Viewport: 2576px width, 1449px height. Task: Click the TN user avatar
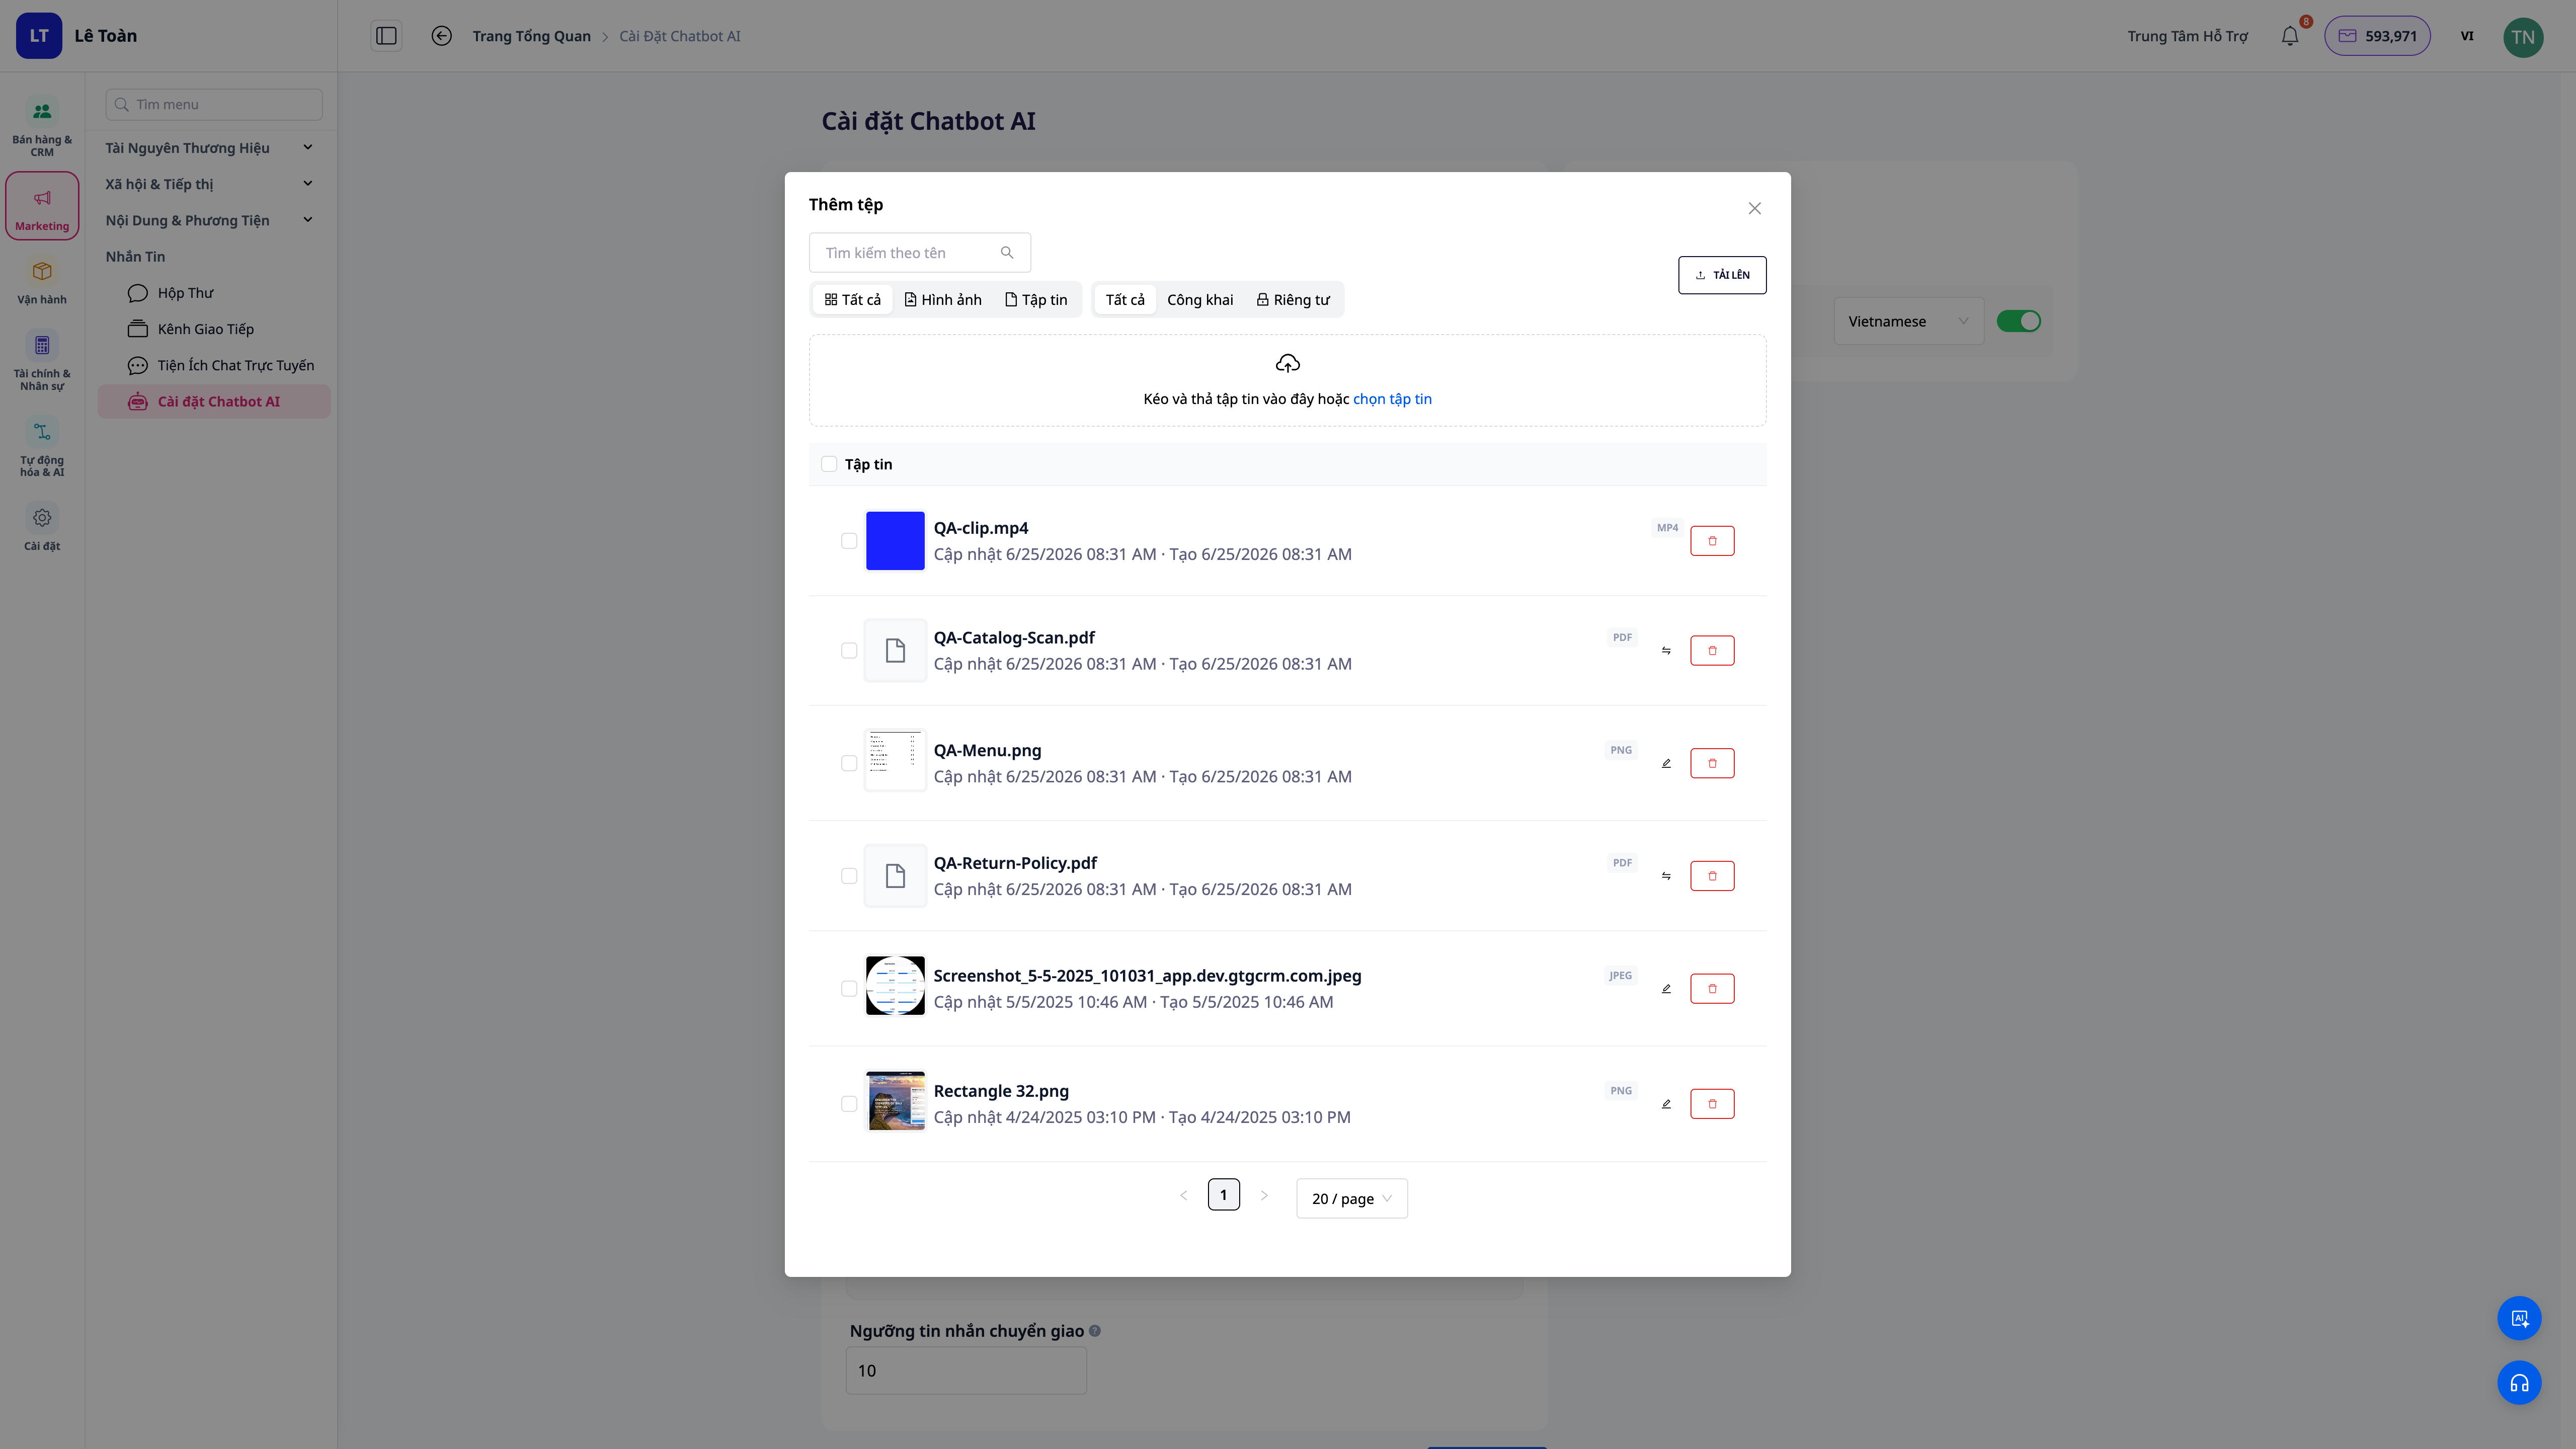pos(2522,37)
